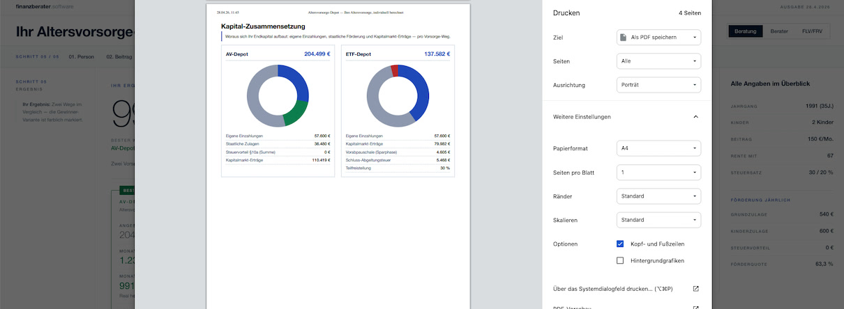This screenshot has height=309, width=844.
Task: Open the Papierformat A4 dropdown
Action: coord(658,148)
